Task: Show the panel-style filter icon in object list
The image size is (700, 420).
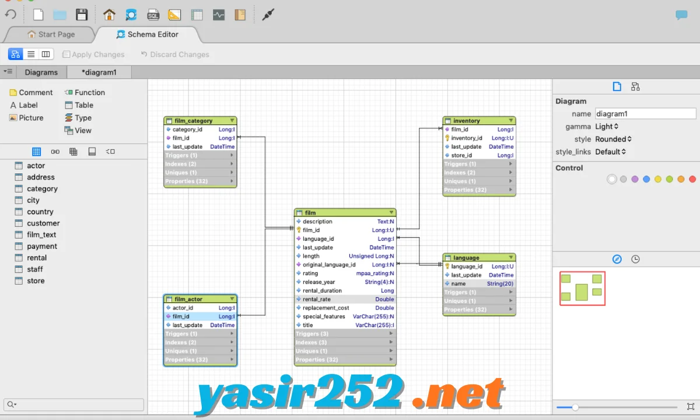Action: click(x=92, y=152)
